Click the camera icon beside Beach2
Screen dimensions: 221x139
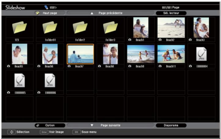pos(160,40)
